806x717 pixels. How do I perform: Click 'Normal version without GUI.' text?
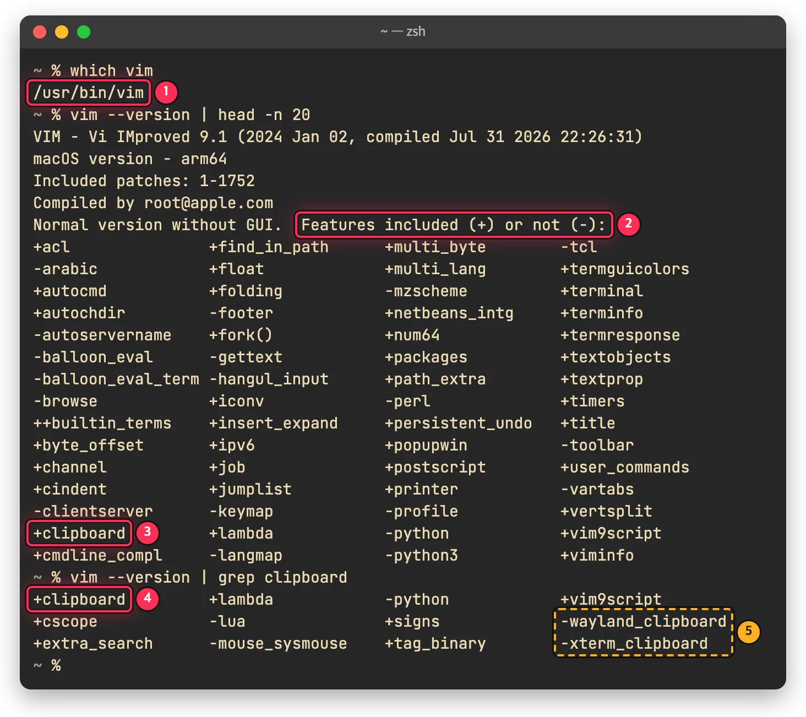coord(157,225)
